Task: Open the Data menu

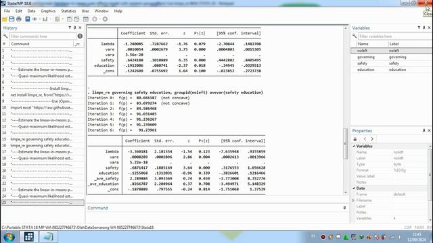Action: point(31,11)
